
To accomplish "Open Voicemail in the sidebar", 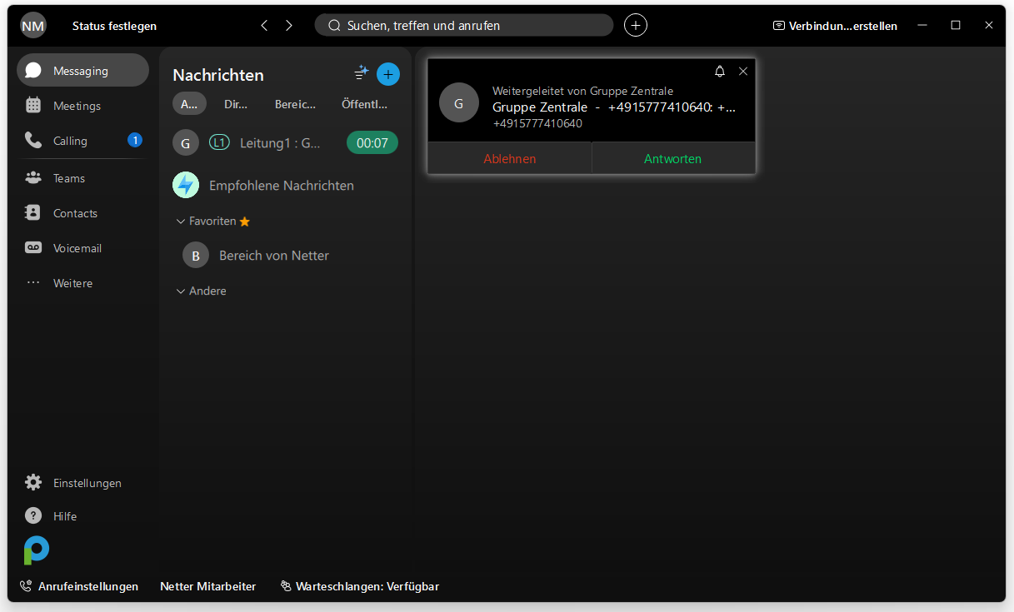I will tap(77, 248).
